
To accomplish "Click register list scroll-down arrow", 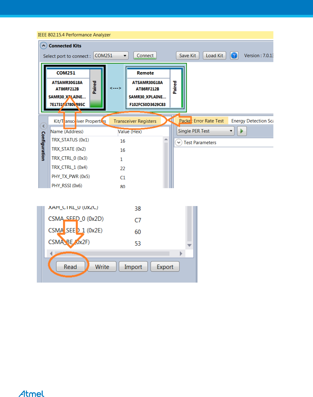I will click(189, 245).
